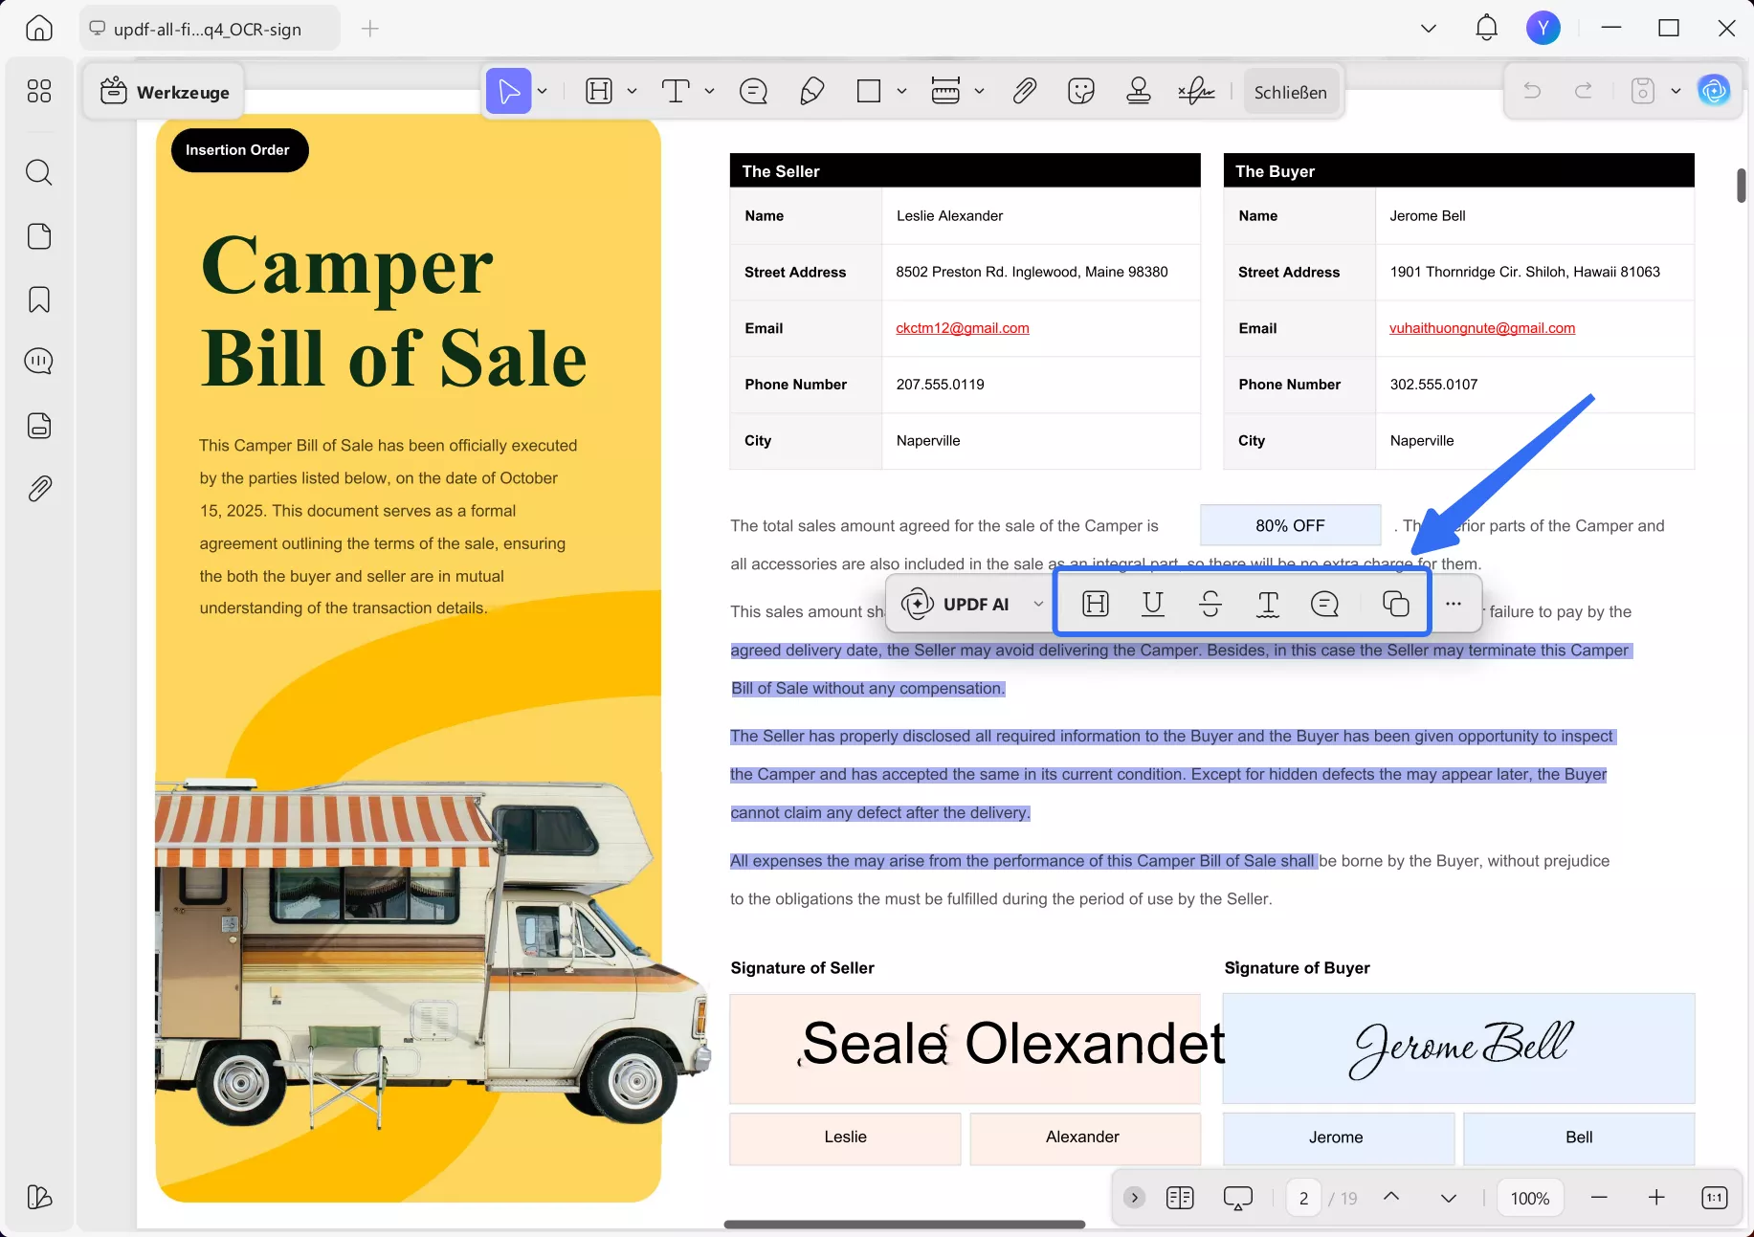
Task: Expand the save options dropdown arrow
Action: (1676, 91)
